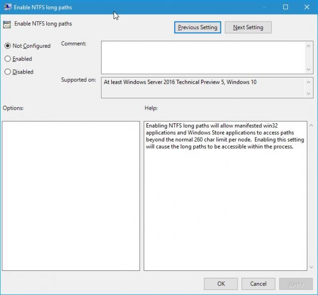Click the Help pane scroll down arrow
Image resolution: width=318 pixels, height=295 pixels.
[x=310, y=266]
